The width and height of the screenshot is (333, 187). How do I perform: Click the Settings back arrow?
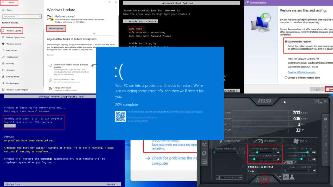click(x=3, y=2)
